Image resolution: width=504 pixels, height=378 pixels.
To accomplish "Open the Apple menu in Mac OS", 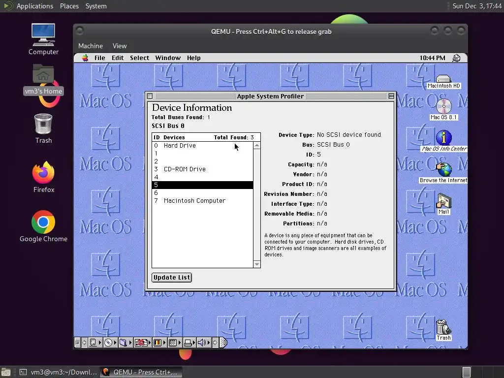I will (x=85, y=58).
